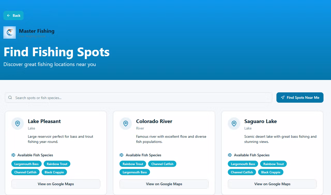Focus the search spots or fish species field
The width and height of the screenshot is (331, 195).
(139, 98)
